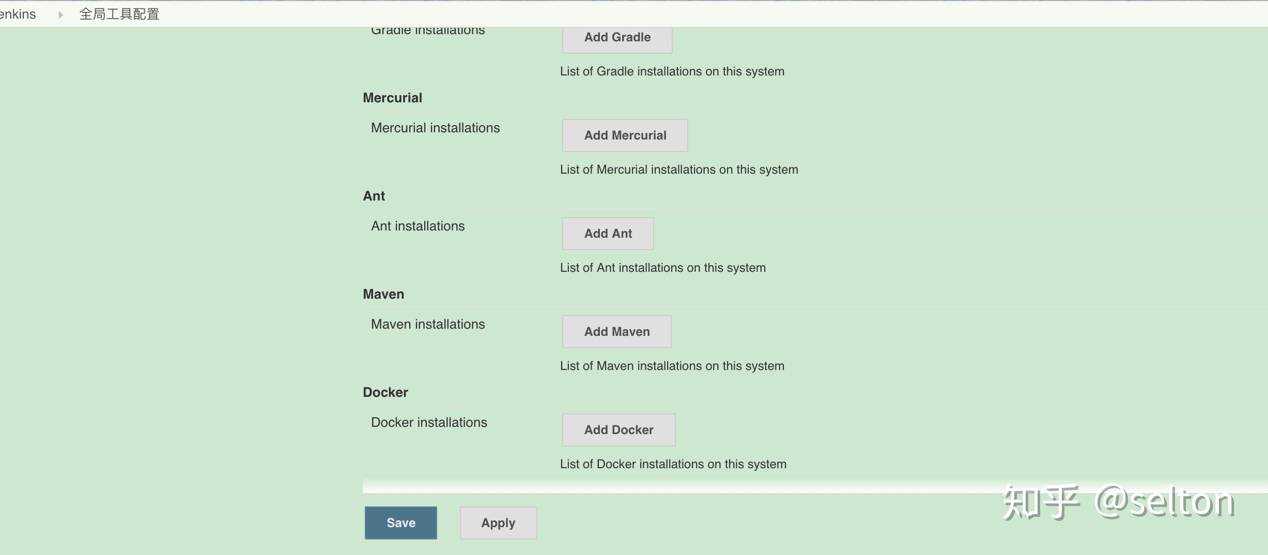The width and height of the screenshot is (1268, 555).
Task: Click the Gradle installations list description
Action: [672, 71]
